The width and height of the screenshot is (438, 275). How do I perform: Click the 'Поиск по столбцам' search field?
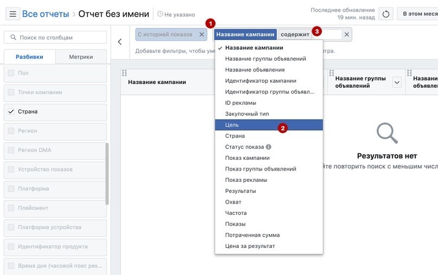pyautogui.click(x=55, y=37)
